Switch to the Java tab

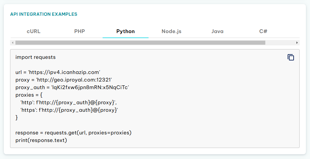[x=217, y=31]
